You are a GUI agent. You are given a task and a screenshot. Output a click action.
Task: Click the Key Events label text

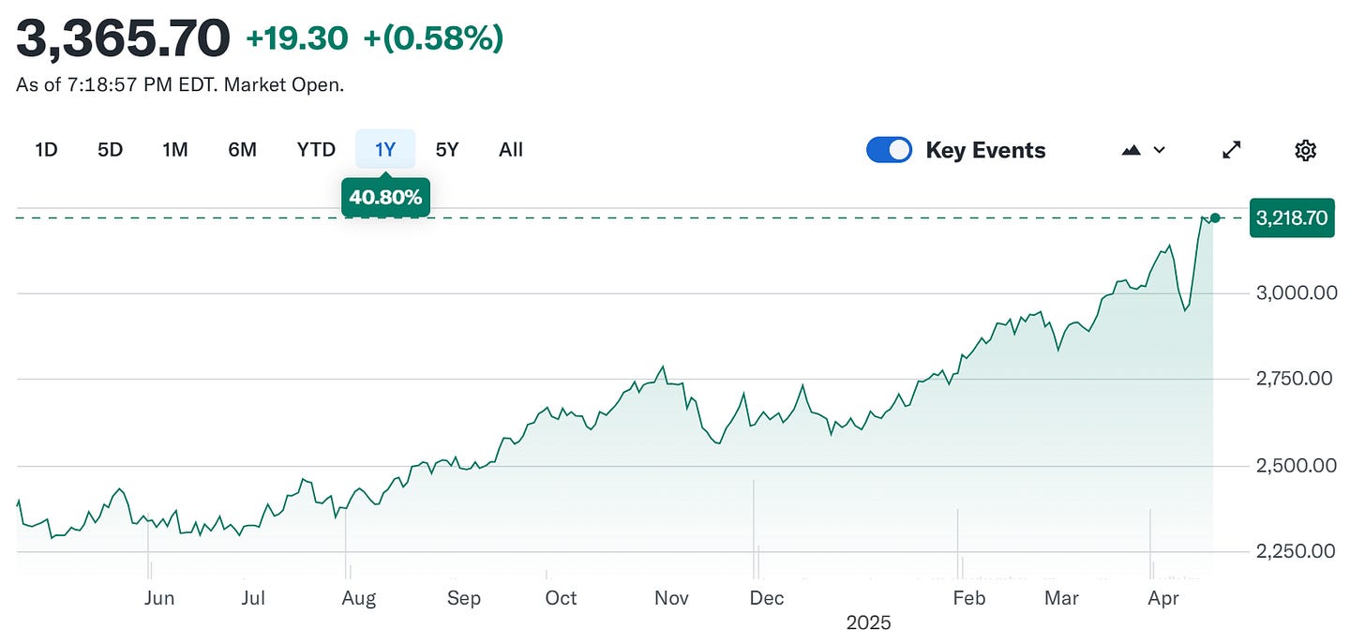985,150
